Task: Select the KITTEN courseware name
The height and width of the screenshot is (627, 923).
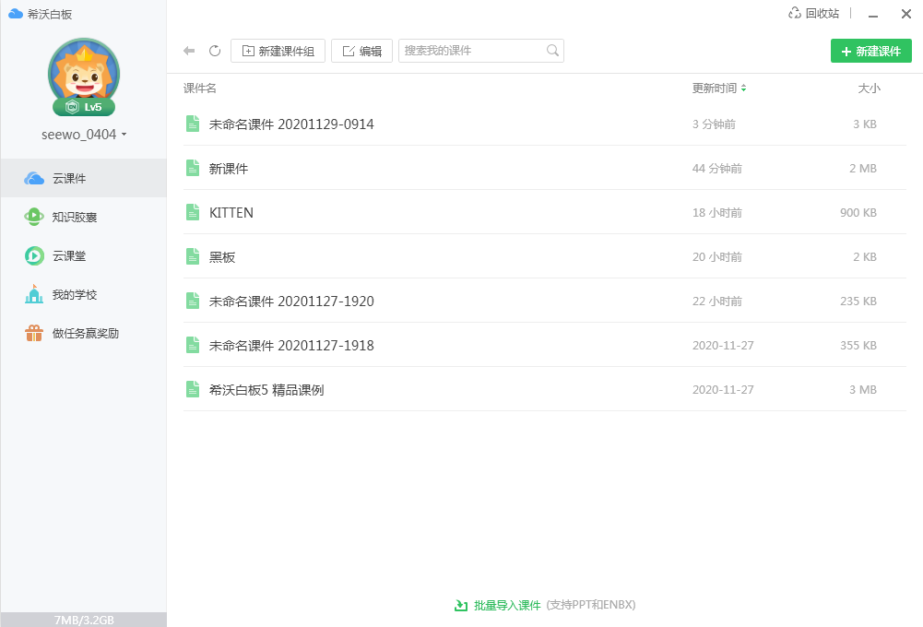Action: pyautogui.click(x=231, y=213)
